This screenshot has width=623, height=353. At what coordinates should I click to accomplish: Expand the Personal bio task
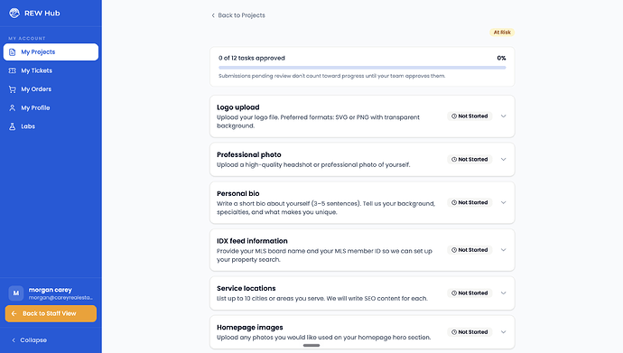point(504,202)
